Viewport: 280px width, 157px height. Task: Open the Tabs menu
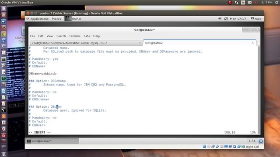tap(87, 36)
